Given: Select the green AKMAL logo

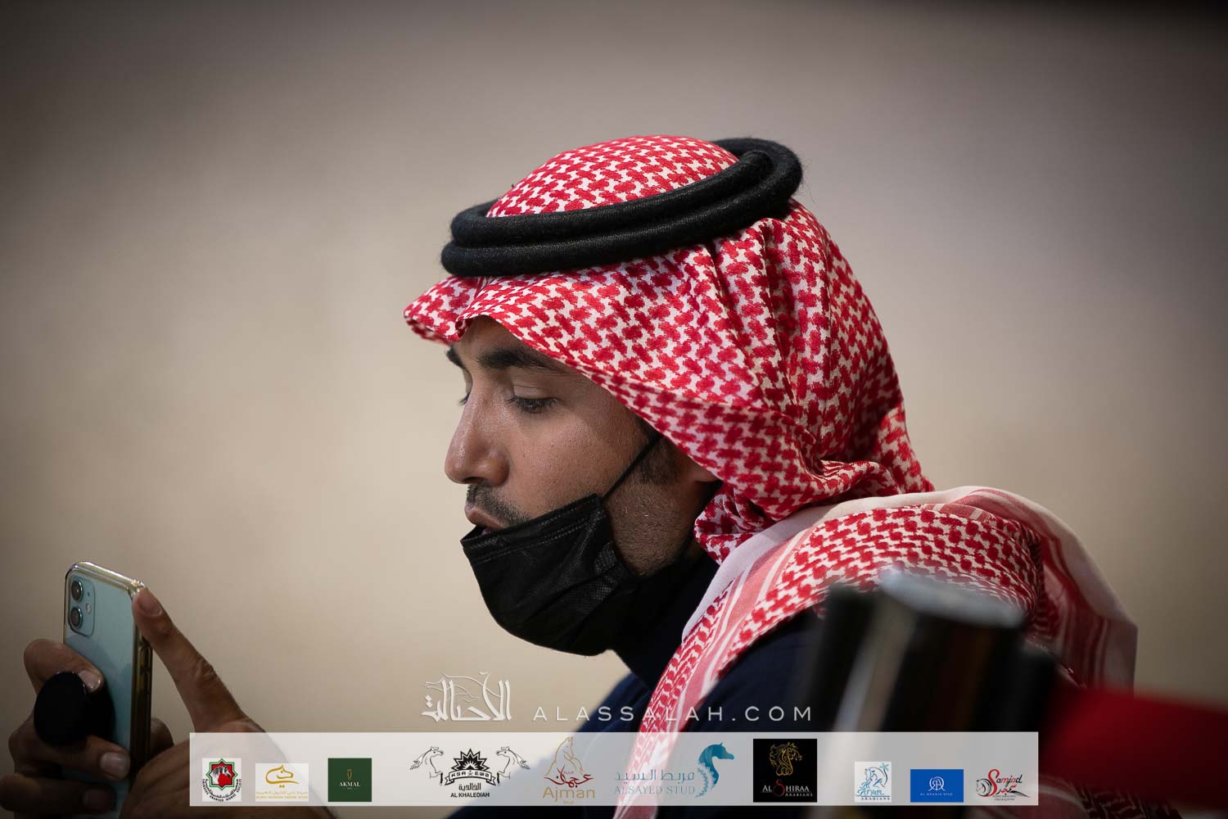Looking at the screenshot, I should 350,780.
